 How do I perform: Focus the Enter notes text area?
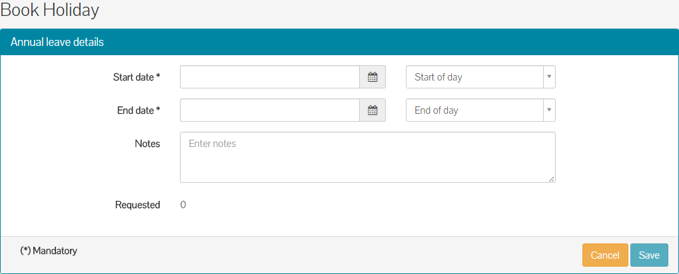click(366, 157)
